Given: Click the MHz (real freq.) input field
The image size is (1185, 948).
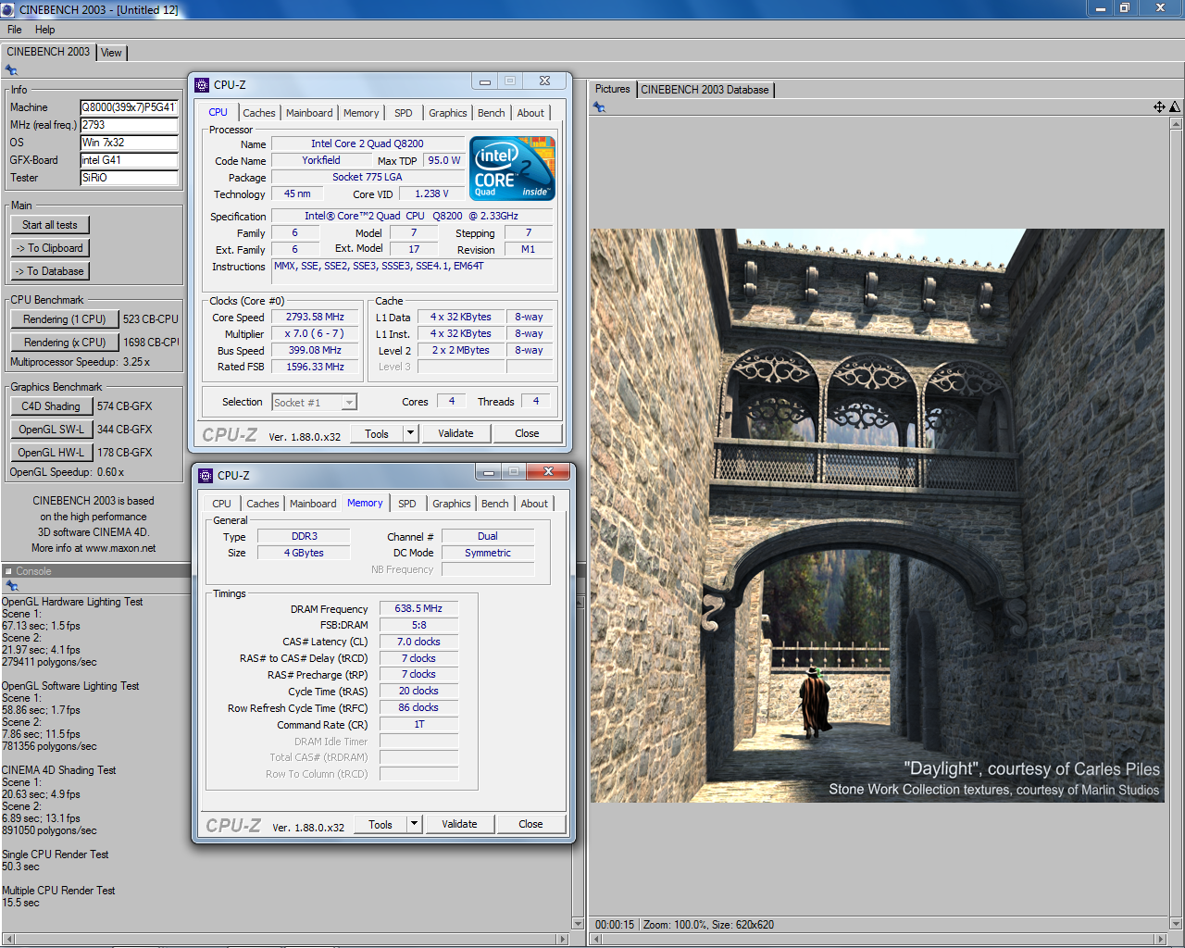Looking at the screenshot, I should (x=129, y=125).
